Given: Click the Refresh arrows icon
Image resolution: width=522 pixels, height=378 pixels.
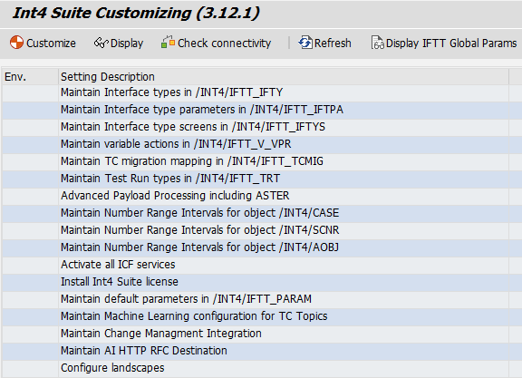Looking at the screenshot, I should click(305, 43).
